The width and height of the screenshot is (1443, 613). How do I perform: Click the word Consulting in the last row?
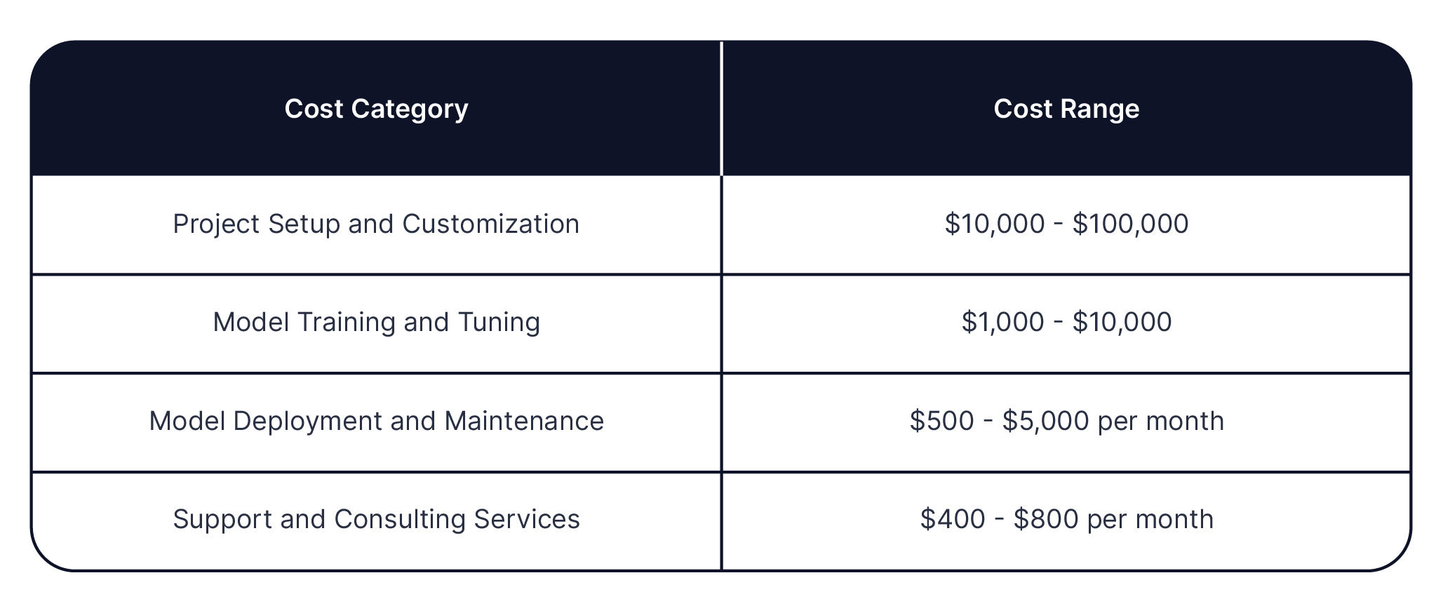(400, 520)
